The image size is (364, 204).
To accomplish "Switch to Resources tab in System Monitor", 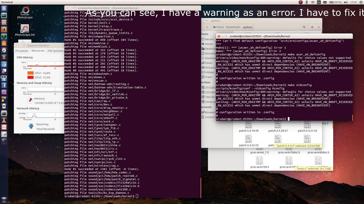I will click(x=38, y=51).
